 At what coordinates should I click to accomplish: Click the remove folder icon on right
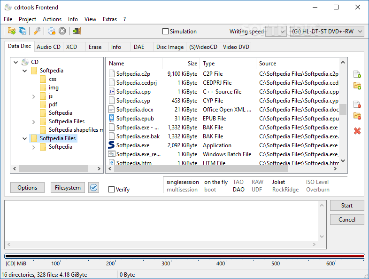(357, 116)
